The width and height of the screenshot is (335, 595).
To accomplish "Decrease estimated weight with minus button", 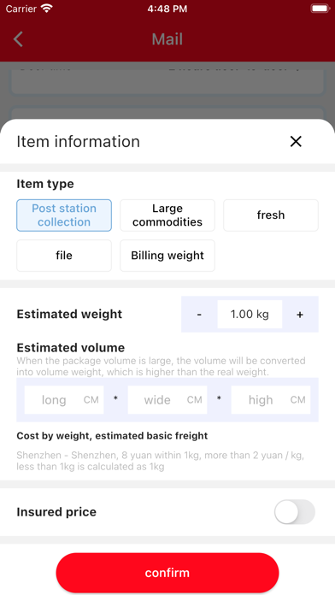I will [199, 315].
